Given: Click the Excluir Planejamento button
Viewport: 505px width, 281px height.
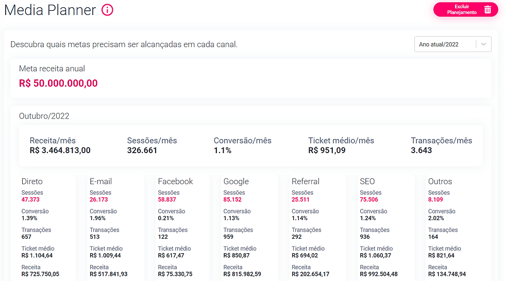Looking at the screenshot, I should click(465, 10).
